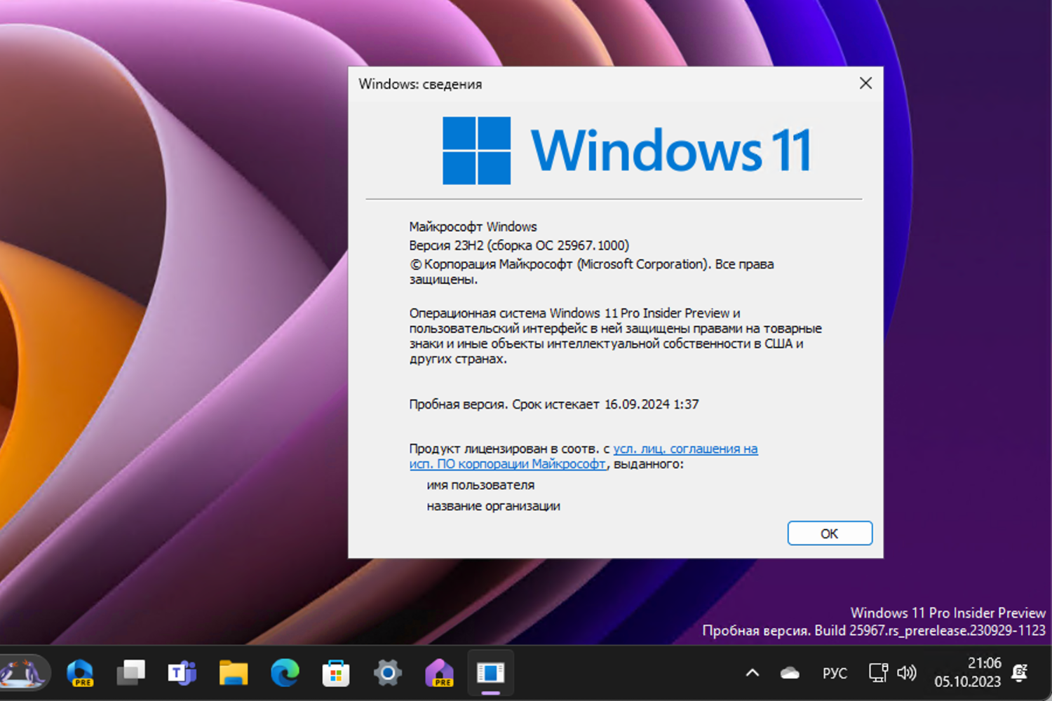Close the Windows: сведения dialog
1052x701 pixels.
[865, 83]
